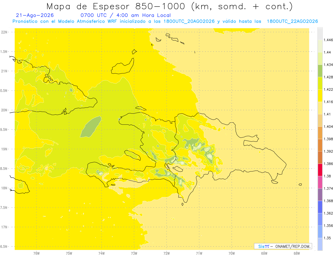Image resolution: width=333 pixels, height=257 pixels.
Task: Click the 18N latitude axis label
Action: [x=5, y=188]
